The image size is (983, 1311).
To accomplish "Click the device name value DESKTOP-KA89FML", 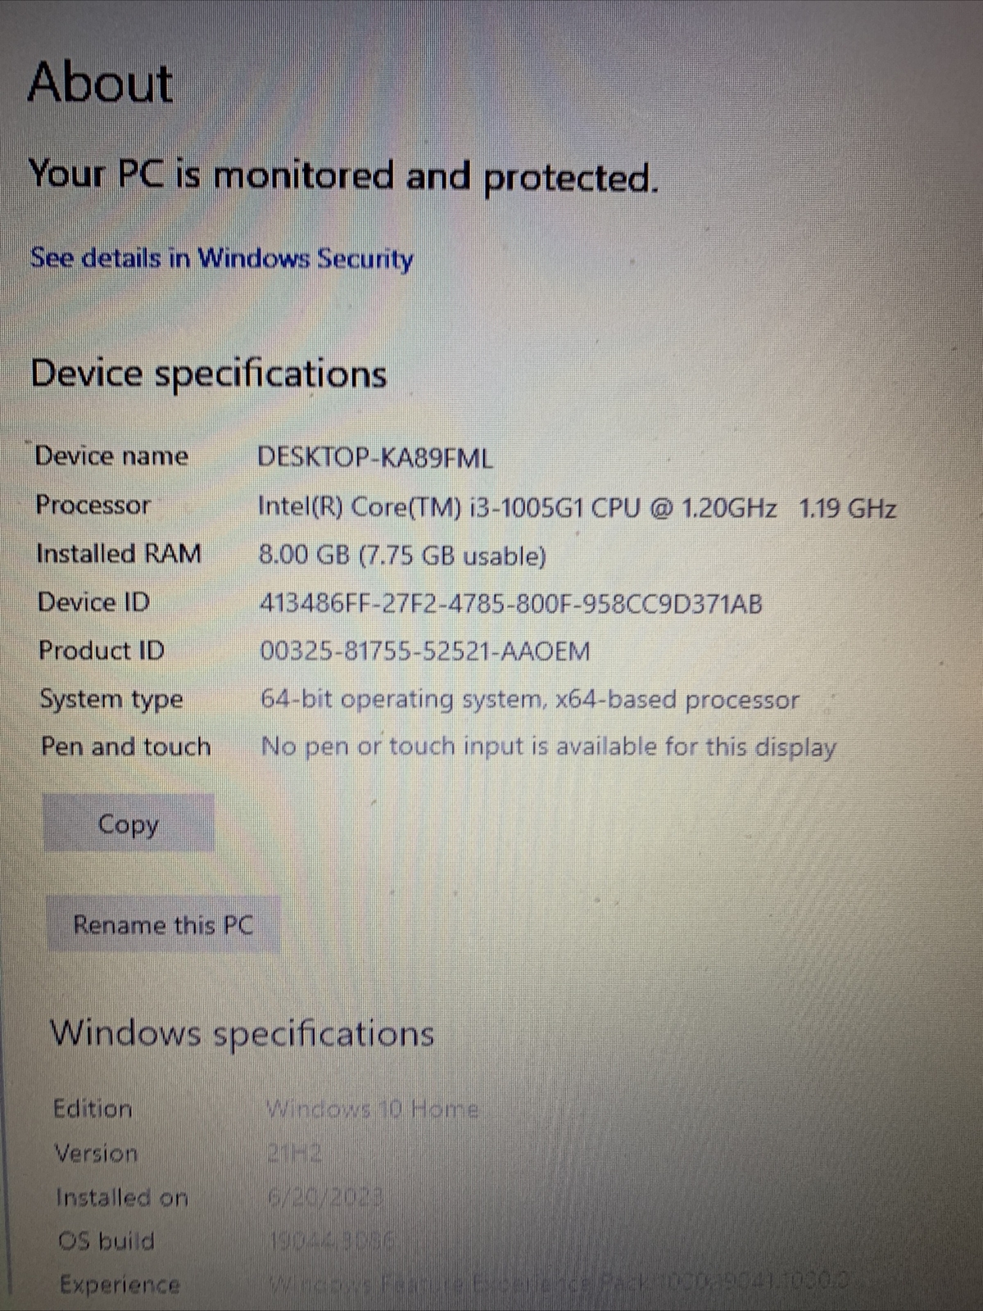I will 375,457.
